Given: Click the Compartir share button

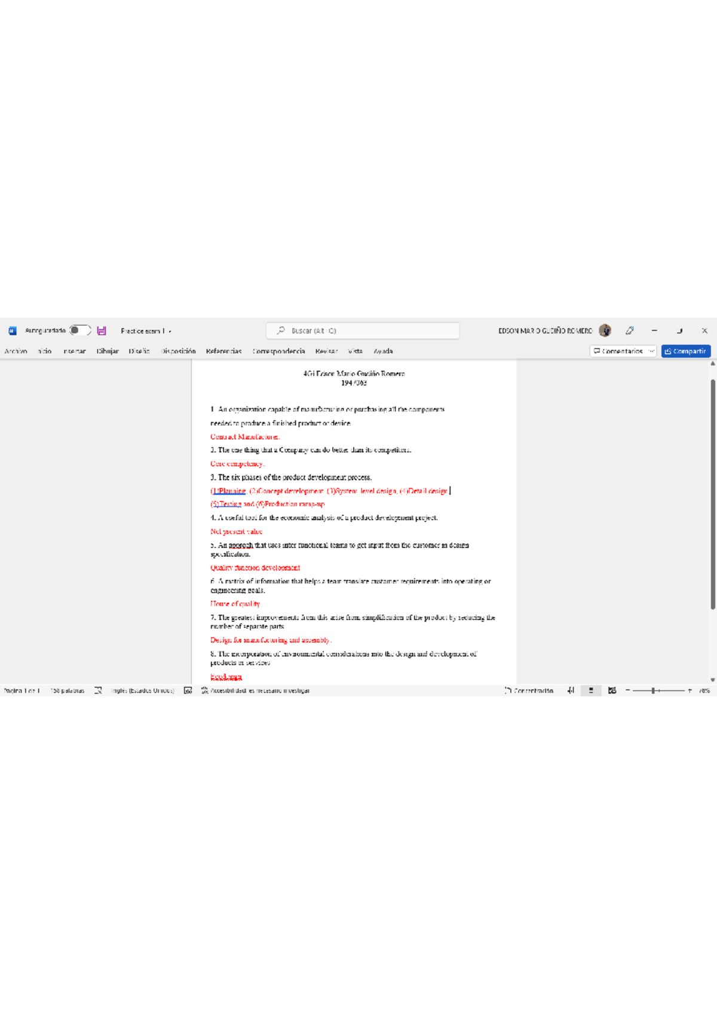Looking at the screenshot, I should 685,351.
